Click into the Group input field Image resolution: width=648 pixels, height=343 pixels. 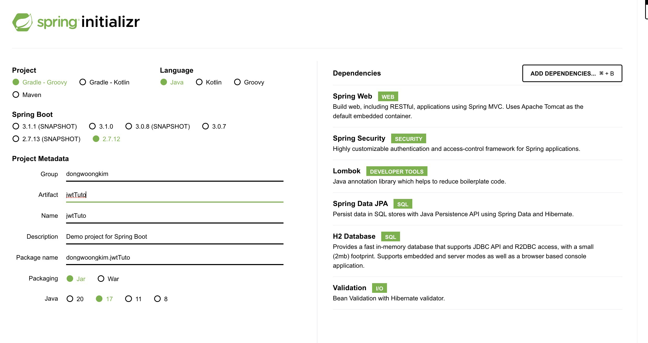[175, 174]
